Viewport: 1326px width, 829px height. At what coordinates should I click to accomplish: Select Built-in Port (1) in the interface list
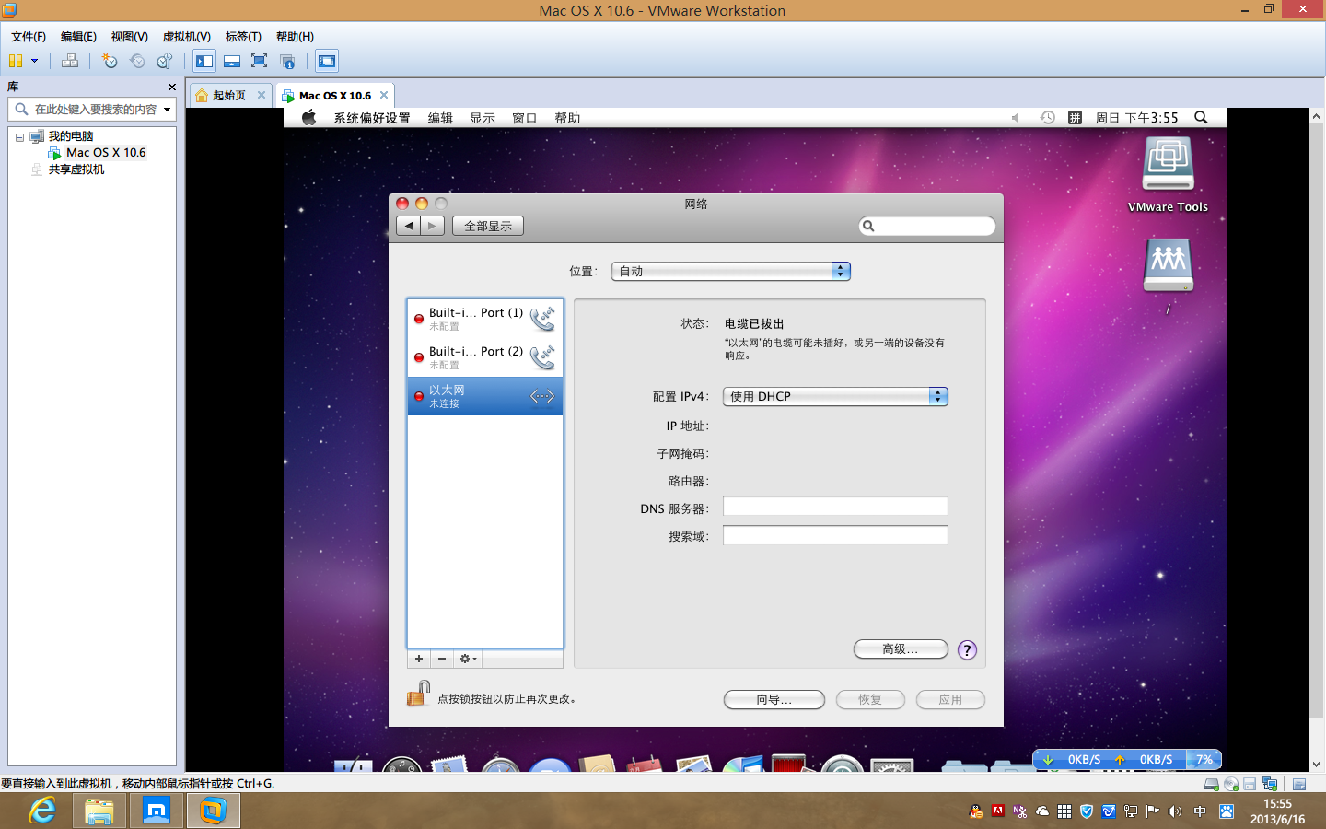485,319
